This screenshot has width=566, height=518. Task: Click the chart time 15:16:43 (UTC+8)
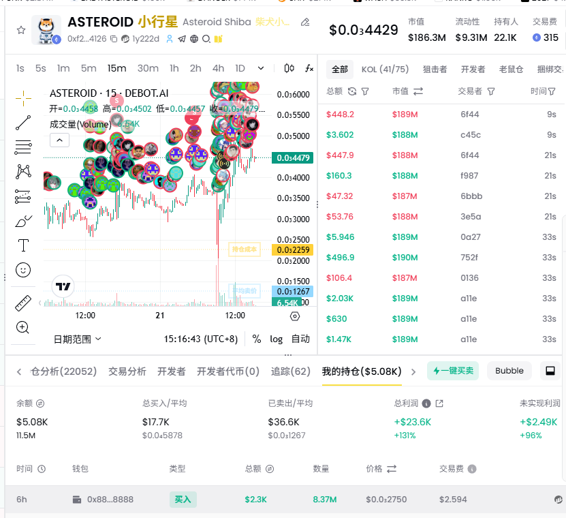point(201,339)
